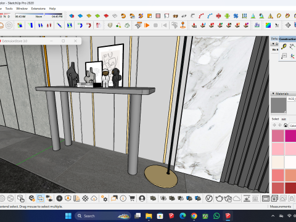Click the black plus circle icon
Screen dimensions: 296x222
pyautogui.click(x=59, y=199)
